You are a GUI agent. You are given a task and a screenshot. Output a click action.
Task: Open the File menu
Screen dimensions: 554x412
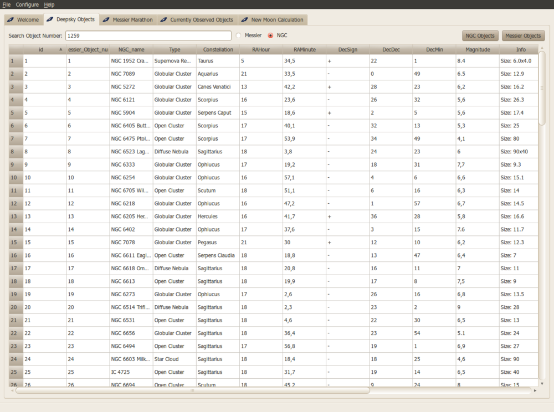[7, 4]
